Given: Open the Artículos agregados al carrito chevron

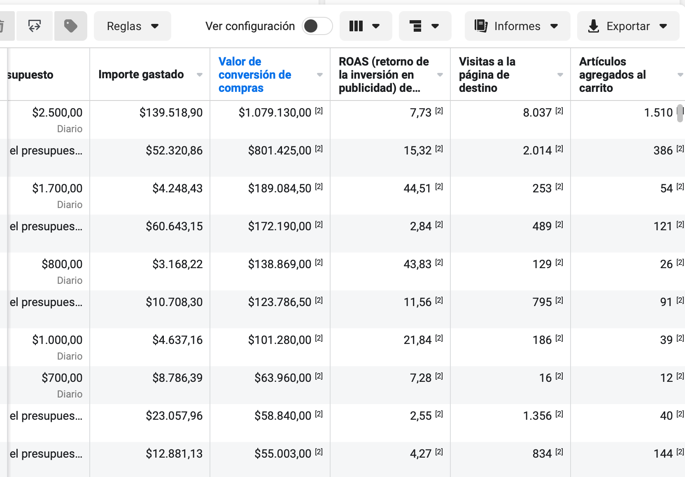Looking at the screenshot, I should point(680,75).
